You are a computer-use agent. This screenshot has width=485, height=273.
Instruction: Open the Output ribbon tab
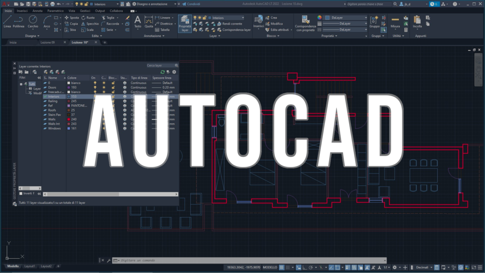click(x=100, y=11)
